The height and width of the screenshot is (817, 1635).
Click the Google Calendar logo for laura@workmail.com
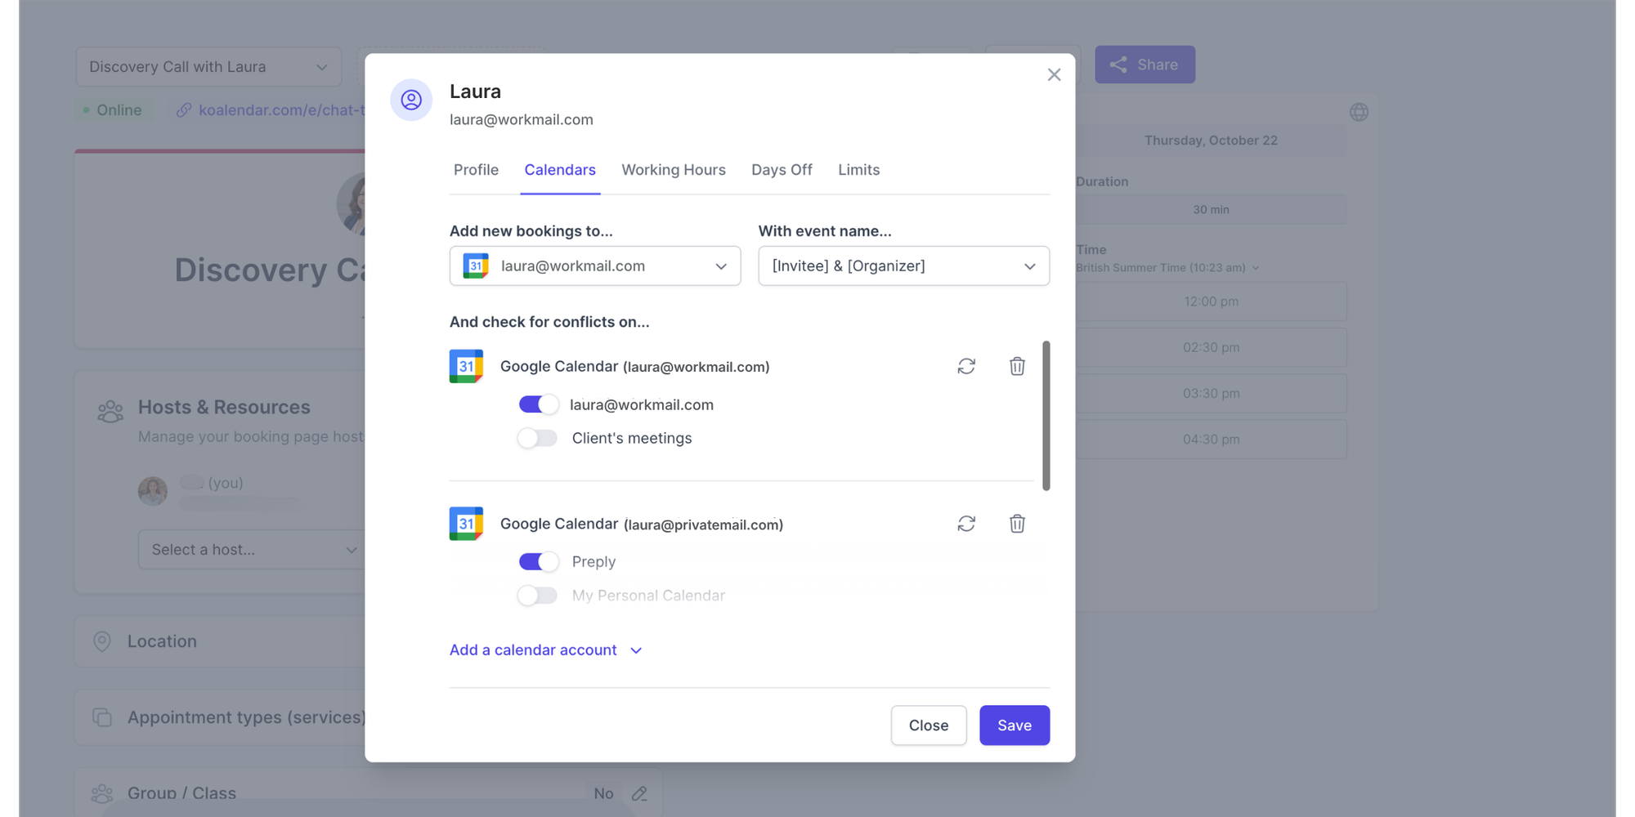tap(466, 366)
